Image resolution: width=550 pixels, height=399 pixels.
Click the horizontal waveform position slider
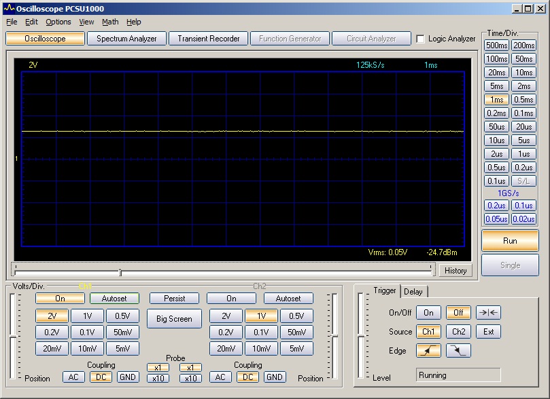click(120, 273)
